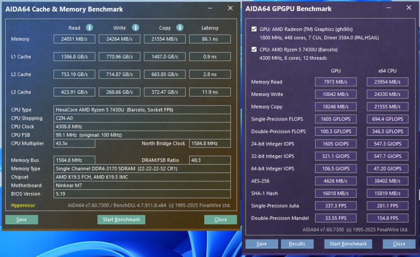Screen dimensions: 420x257
Task: Click the Motherboard field Ninkear M7
Action: [x=142, y=186]
